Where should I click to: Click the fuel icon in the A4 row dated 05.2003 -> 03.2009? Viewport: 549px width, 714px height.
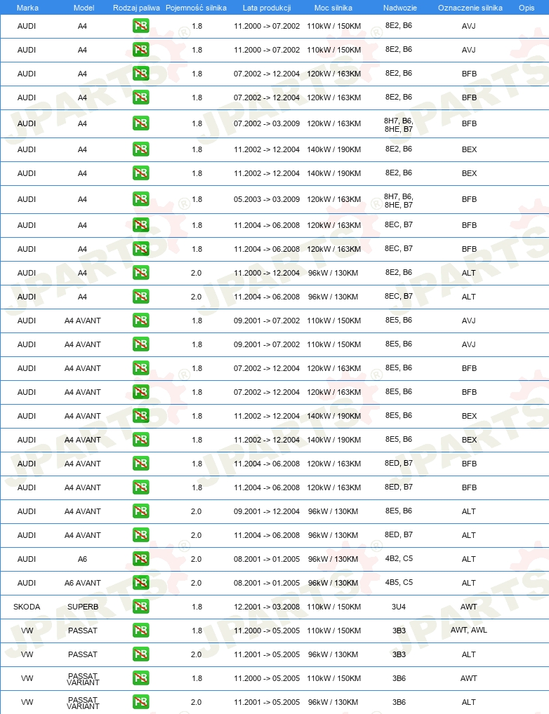tap(141, 199)
